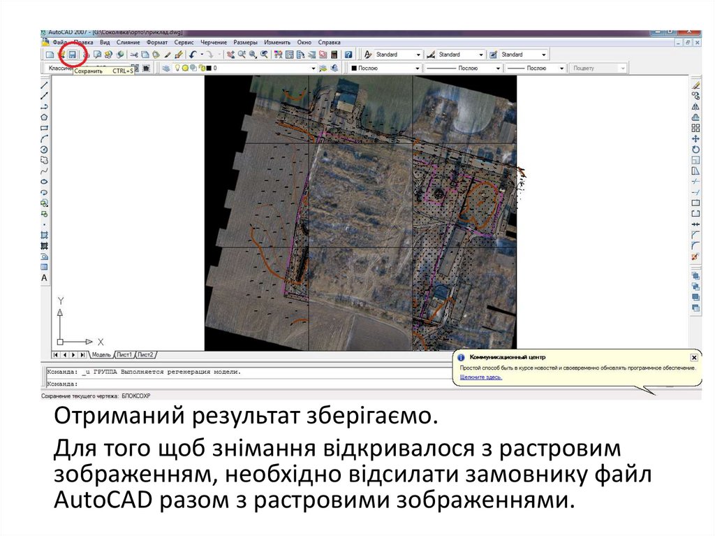Viewport: 715px width, 536px height.
Task: Click the 'Щелкните здесь' link in notification
Action: [481, 377]
